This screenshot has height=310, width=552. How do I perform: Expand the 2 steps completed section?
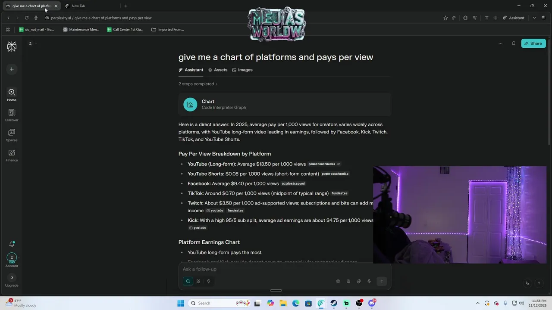(x=198, y=84)
